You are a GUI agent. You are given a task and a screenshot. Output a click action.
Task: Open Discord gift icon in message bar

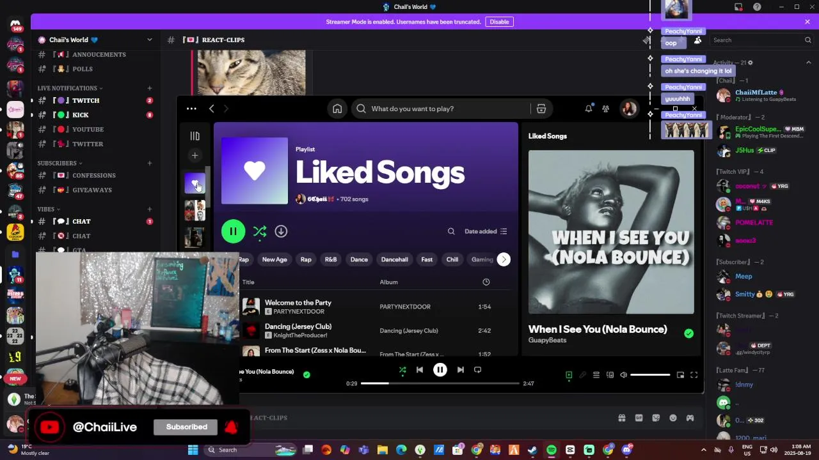(x=621, y=418)
